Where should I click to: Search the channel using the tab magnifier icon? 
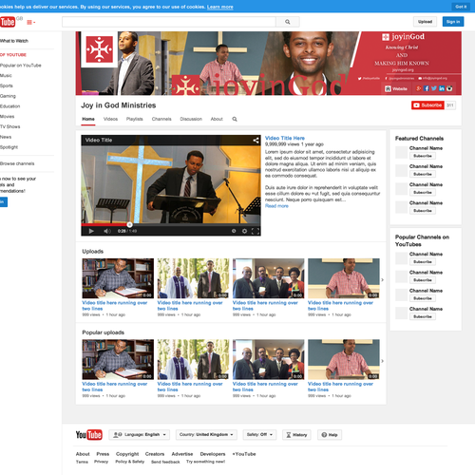pyautogui.click(x=235, y=119)
